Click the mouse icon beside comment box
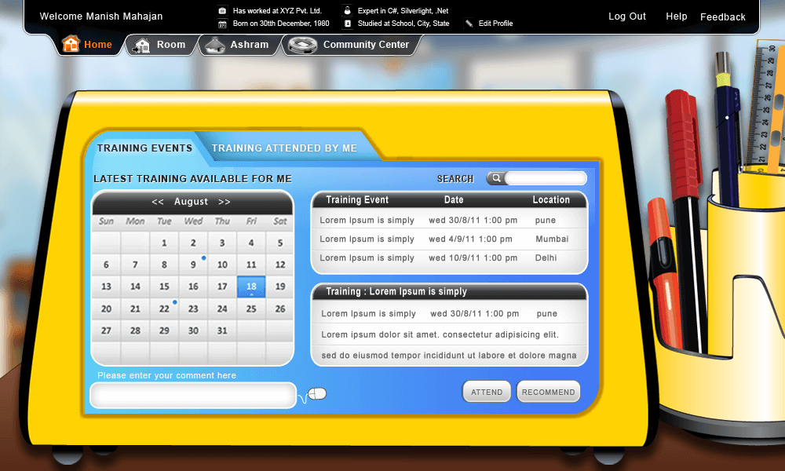The image size is (785, 471). [317, 394]
